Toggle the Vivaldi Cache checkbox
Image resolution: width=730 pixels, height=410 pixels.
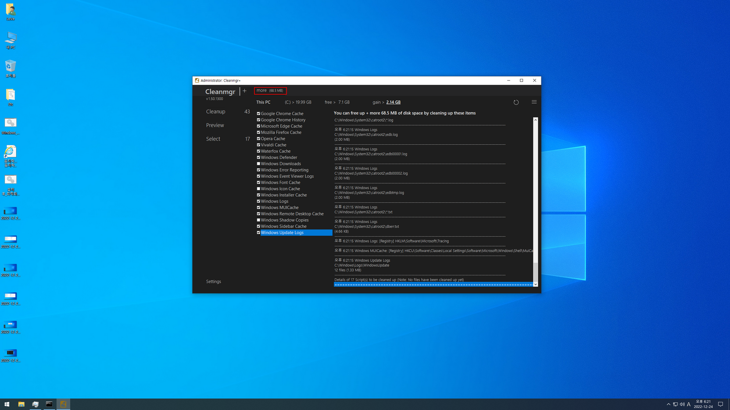[x=258, y=145]
